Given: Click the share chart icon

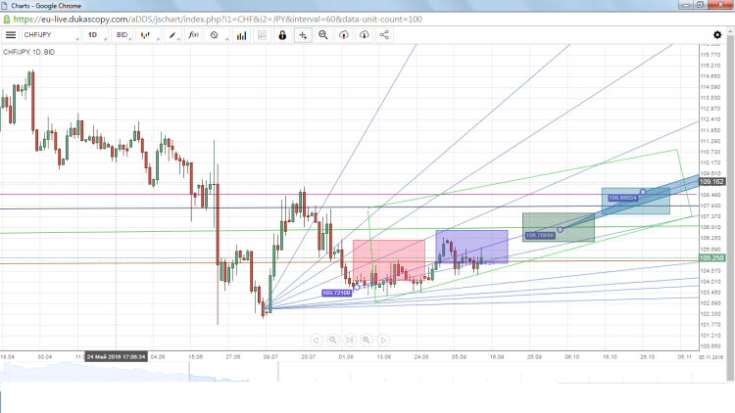Looking at the screenshot, I should click(x=384, y=34).
